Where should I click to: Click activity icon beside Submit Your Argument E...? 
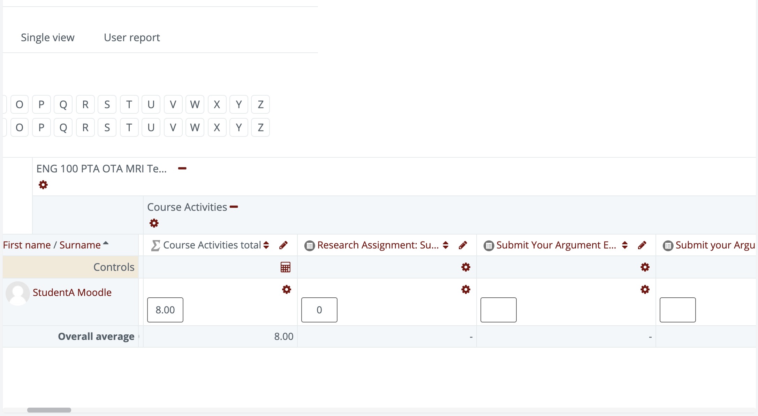(488, 245)
